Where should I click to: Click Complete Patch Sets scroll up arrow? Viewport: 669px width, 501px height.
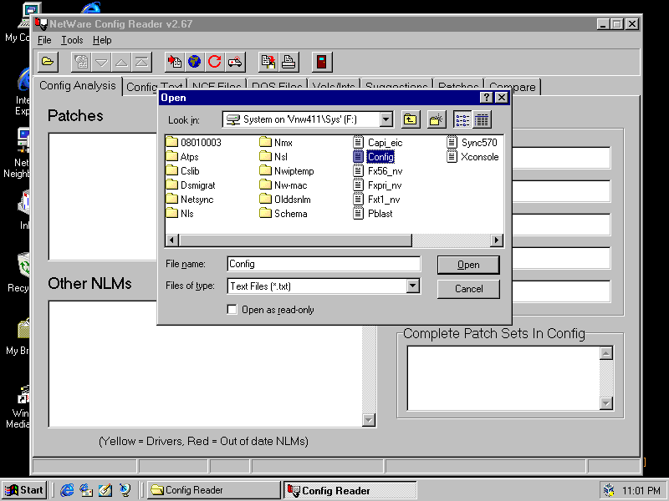(x=606, y=353)
